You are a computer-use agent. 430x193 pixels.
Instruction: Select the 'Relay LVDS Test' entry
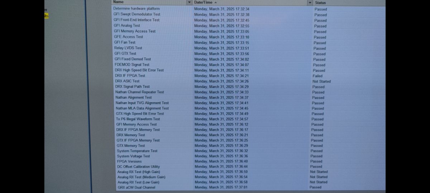point(128,48)
